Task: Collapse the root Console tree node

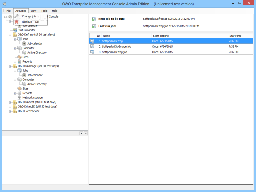Action: pos(5,17)
